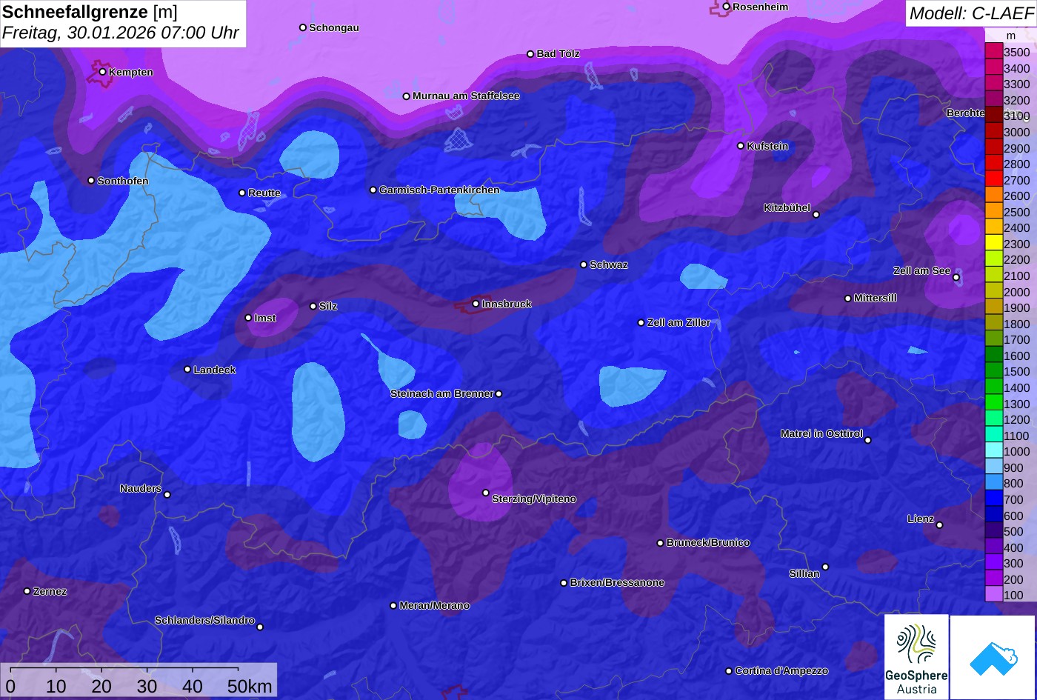Click the Sonthofen marker dot
1037x700 pixels.
click(x=91, y=181)
